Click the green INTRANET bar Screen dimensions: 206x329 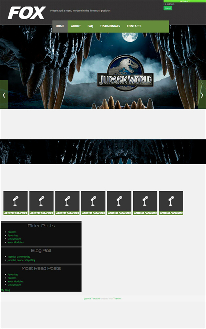[185, 1]
